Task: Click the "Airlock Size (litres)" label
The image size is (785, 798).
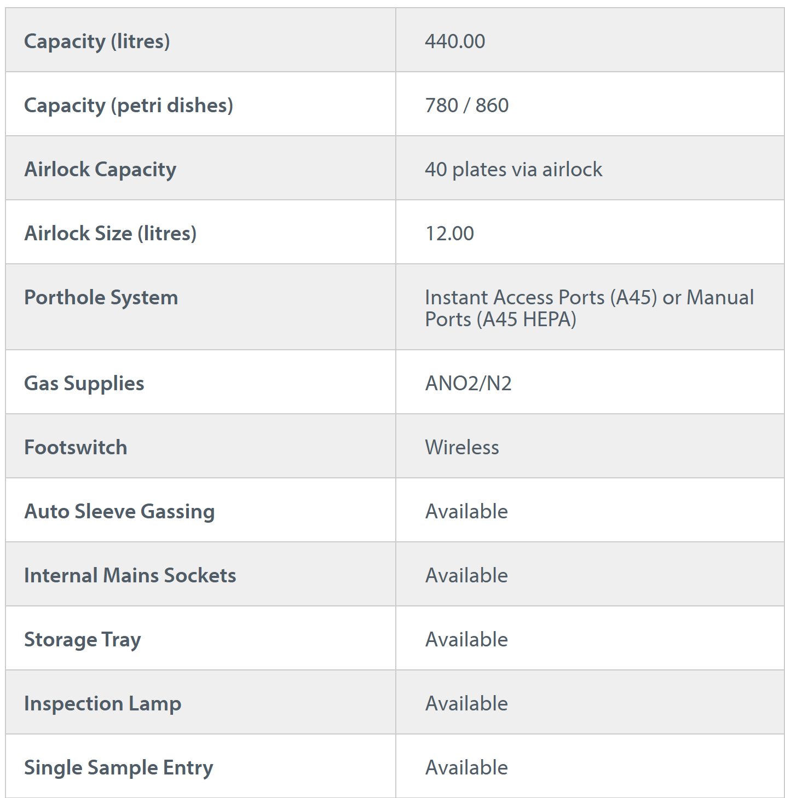Action: tap(110, 233)
